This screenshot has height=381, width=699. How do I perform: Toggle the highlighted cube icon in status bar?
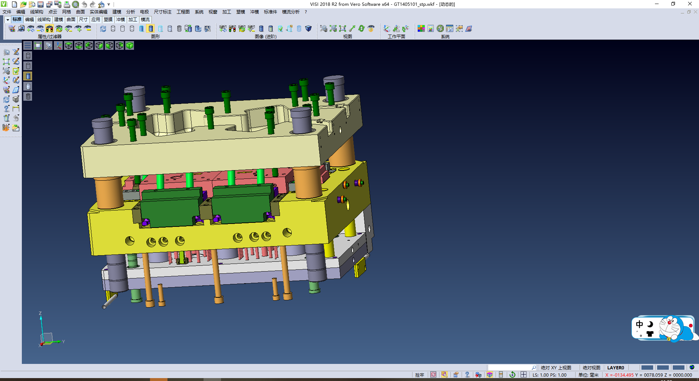(490, 375)
